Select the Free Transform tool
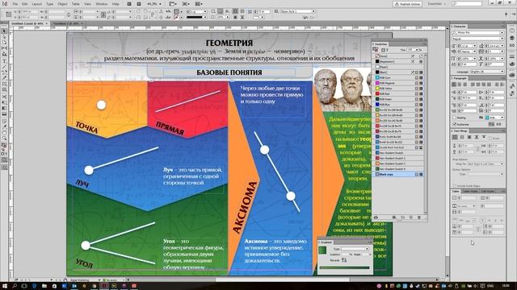Image resolution: width=517 pixels, height=290 pixels. pos(4,102)
